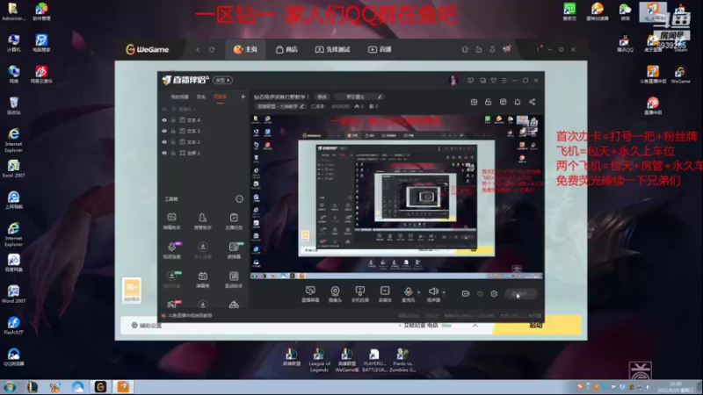
Task: Click the yellow 启动 launch button in WeGame
Action: pos(536,325)
